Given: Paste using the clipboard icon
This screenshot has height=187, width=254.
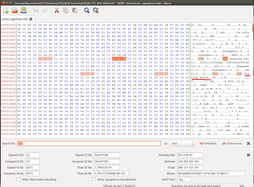Looking at the screenshot, I should (x=75, y=10).
